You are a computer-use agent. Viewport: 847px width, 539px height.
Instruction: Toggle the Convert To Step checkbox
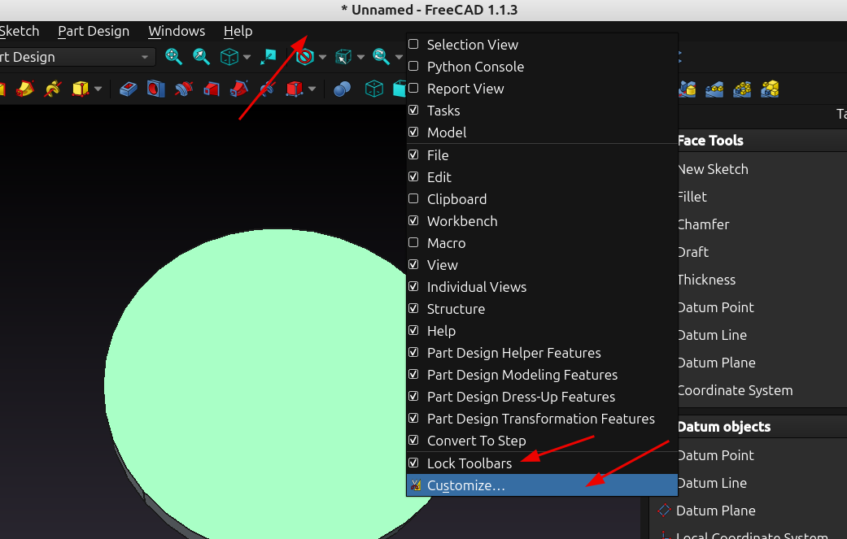pyautogui.click(x=414, y=441)
